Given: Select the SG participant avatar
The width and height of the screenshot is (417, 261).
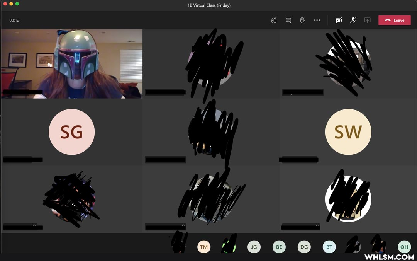Looking at the screenshot, I should pyautogui.click(x=71, y=132).
